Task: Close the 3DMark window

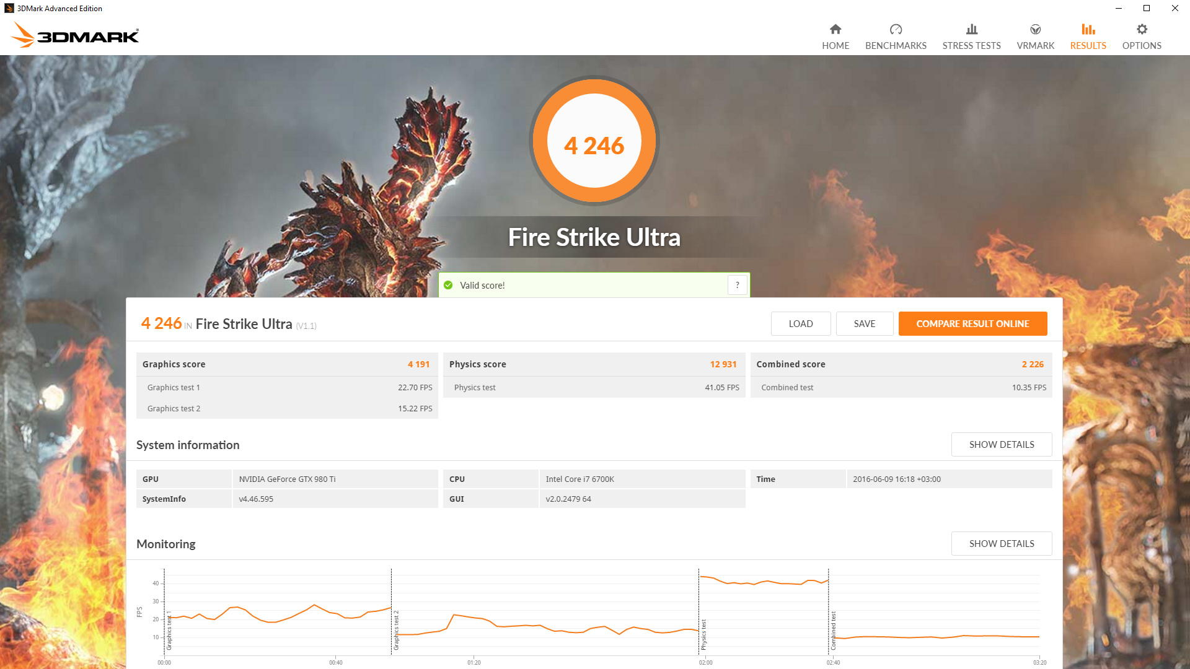Action: click(1175, 8)
